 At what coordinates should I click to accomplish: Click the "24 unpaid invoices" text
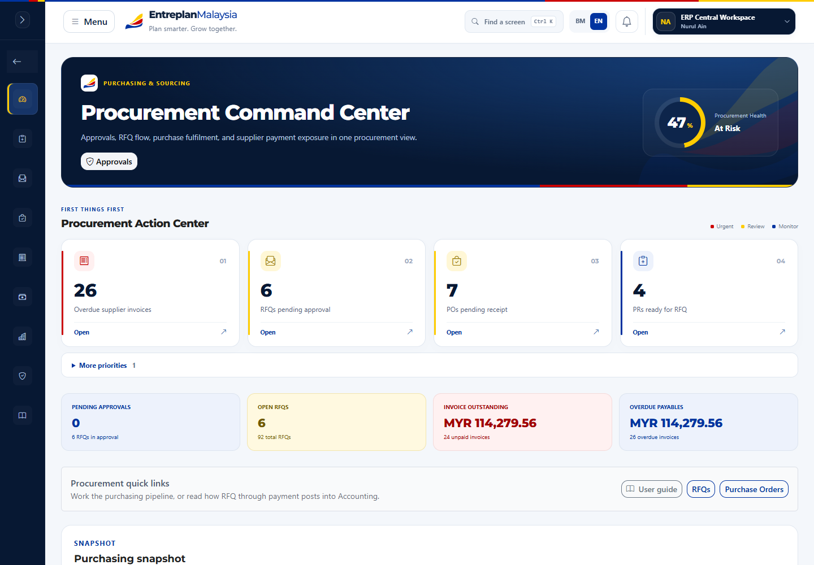pyautogui.click(x=467, y=437)
